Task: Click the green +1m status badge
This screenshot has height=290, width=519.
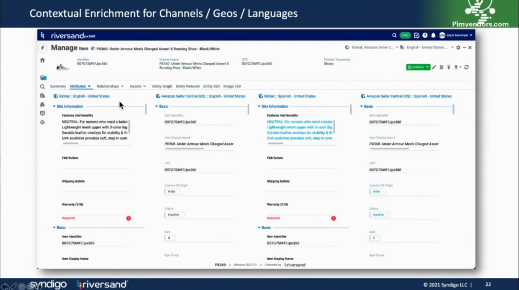Action: [405, 35]
